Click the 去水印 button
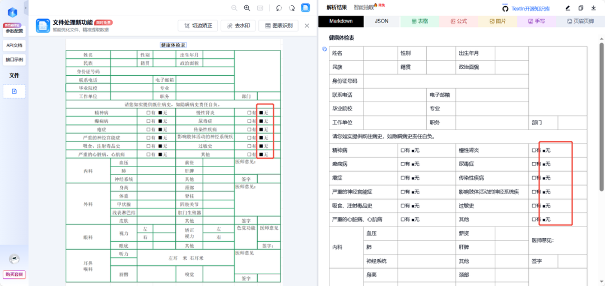The height and width of the screenshot is (286, 605). click(238, 26)
